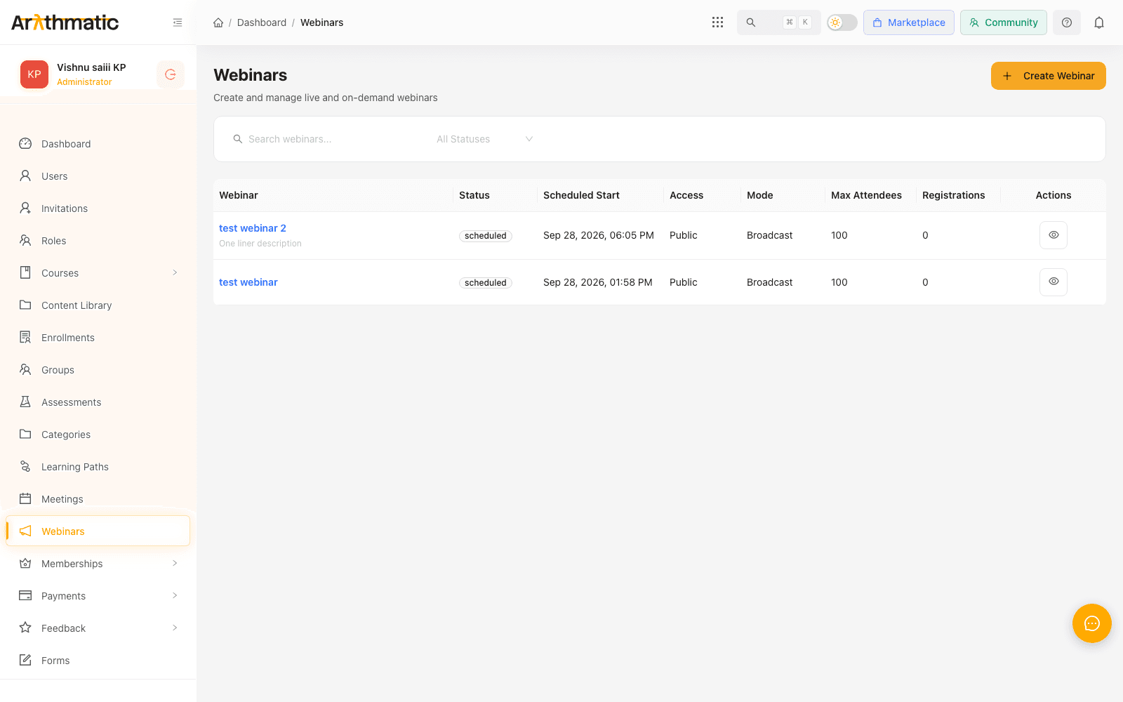Click the Create Webinar button
1123x702 pixels.
[1049, 76]
